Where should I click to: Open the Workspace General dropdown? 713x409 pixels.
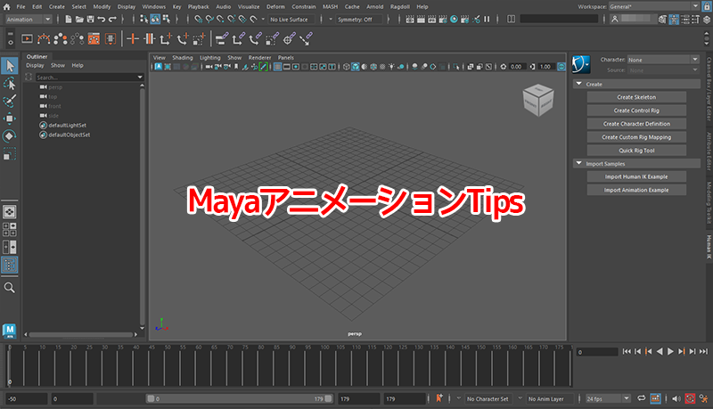click(x=654, y=6)
